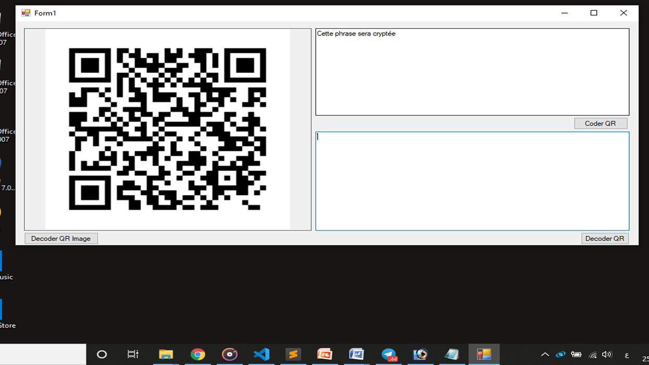Click the blue eye tray icon
The height and width of the screenshot is (365, 649).
coord(560,355)
